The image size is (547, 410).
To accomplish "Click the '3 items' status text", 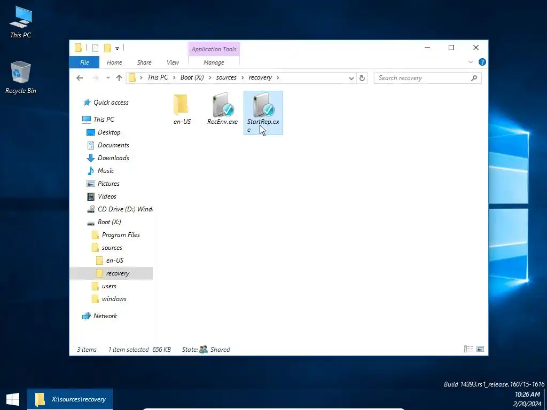I will pos(87,349).
